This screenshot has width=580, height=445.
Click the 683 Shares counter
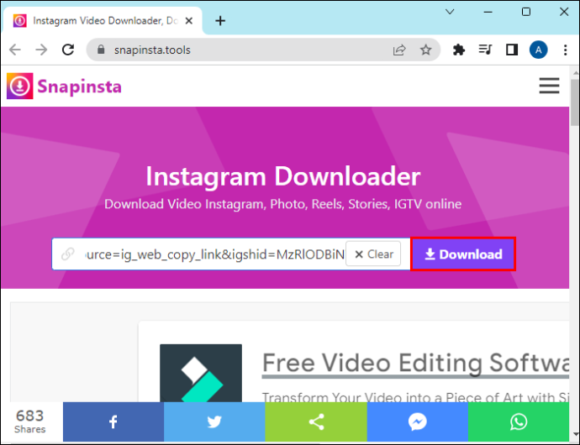tap(30, 421)
